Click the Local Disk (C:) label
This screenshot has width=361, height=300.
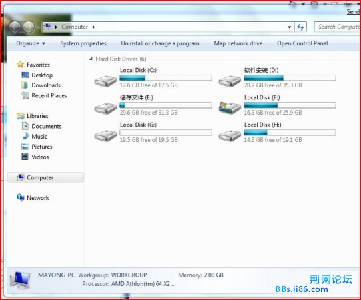pos(138,70)
